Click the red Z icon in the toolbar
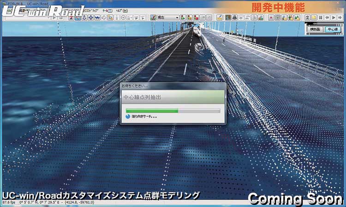The width and height of the screenshot is (346, 207). click(71, 17)
